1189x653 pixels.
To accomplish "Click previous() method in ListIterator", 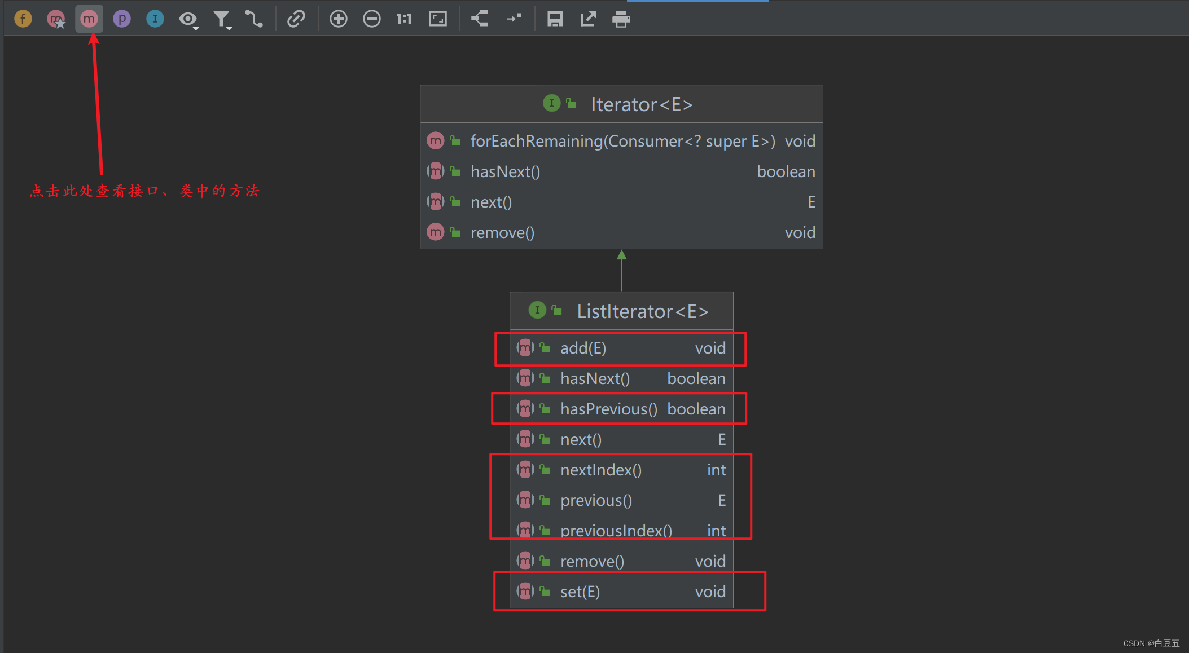I will pos(621,500).
